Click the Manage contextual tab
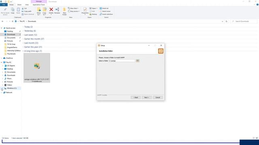259x145 pixels. 39,2
